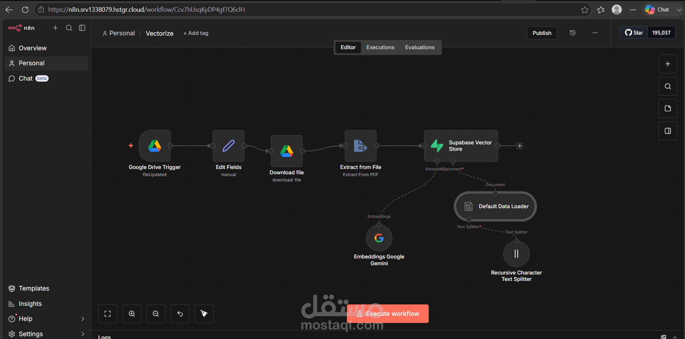Bookmark this page with star icon
The height and width of the screenshot is (339, 685).
585,10
